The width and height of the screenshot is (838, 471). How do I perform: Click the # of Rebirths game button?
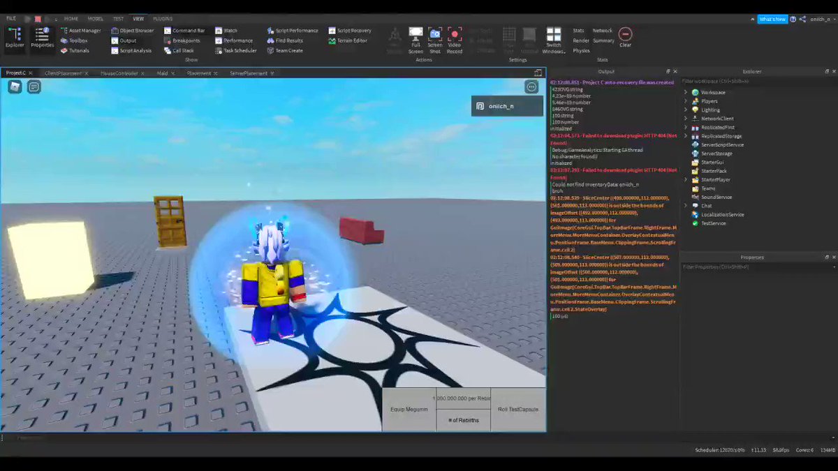464,419
